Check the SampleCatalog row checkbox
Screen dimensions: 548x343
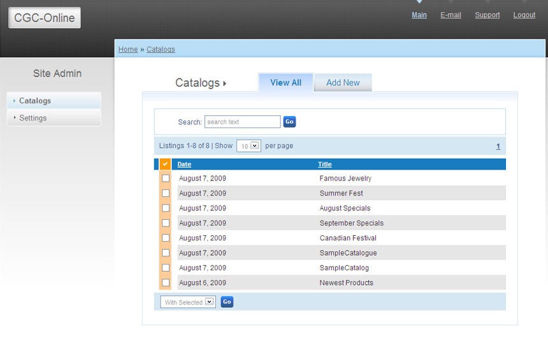[x=166, y=268]
